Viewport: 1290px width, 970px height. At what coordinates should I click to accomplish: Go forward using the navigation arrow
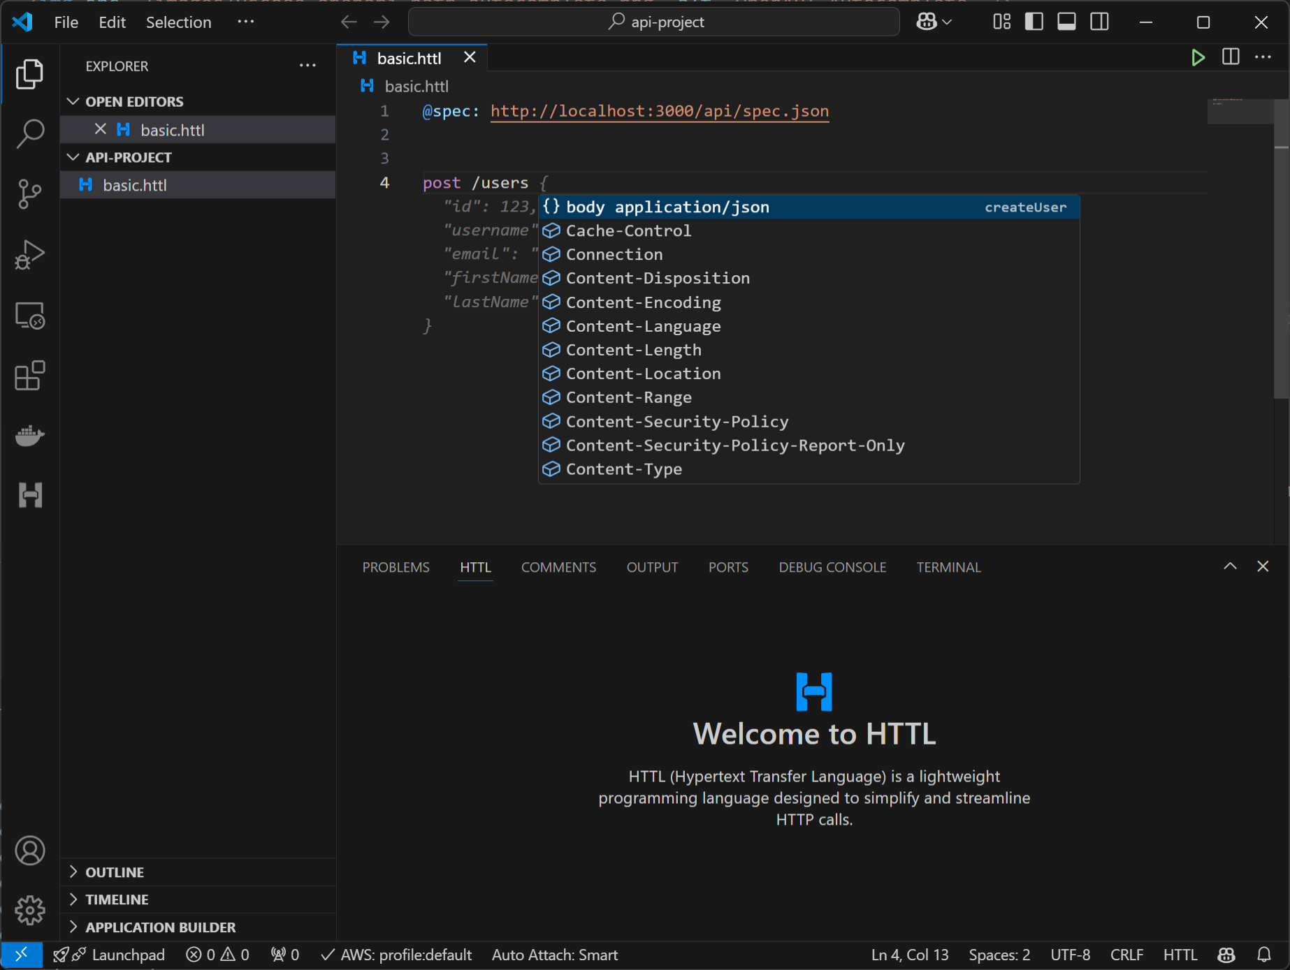pos(382,22)
